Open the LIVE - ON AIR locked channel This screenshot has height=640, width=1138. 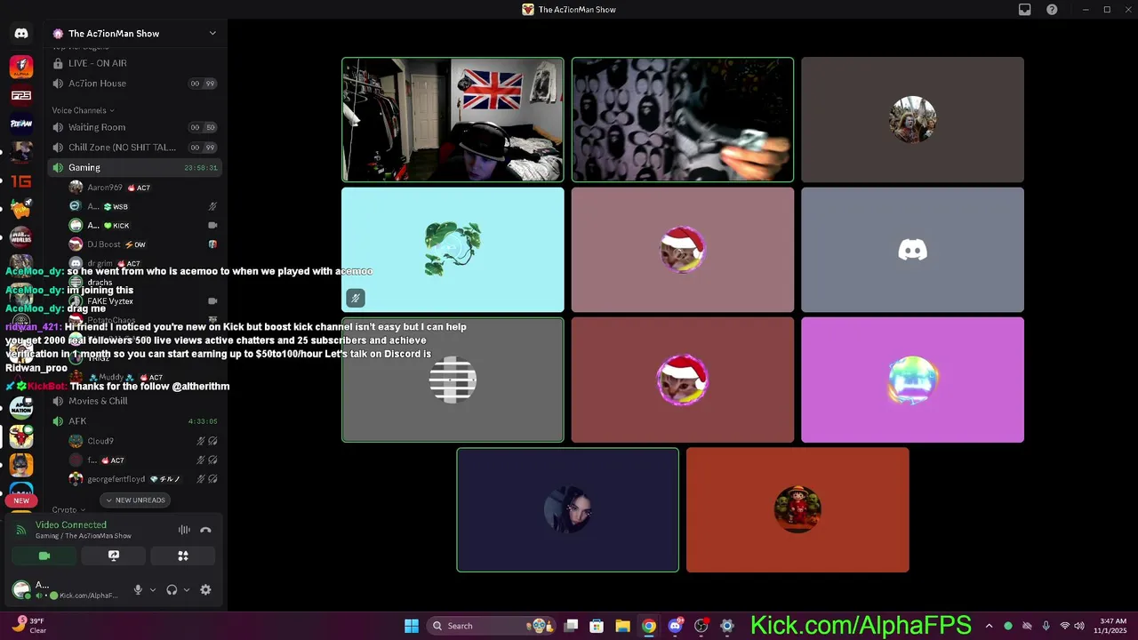click(133, 63)
